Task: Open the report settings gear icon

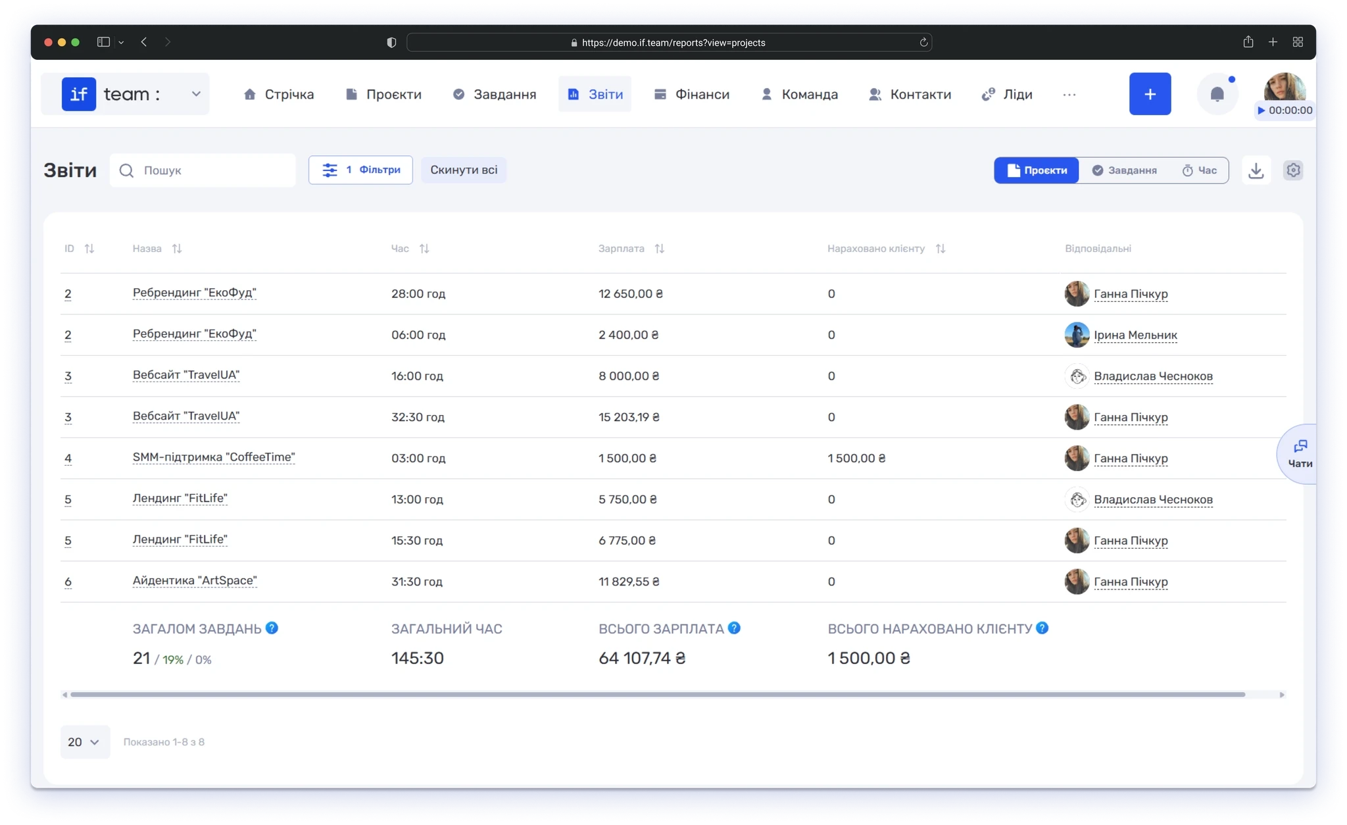Action: point(1293,170)
